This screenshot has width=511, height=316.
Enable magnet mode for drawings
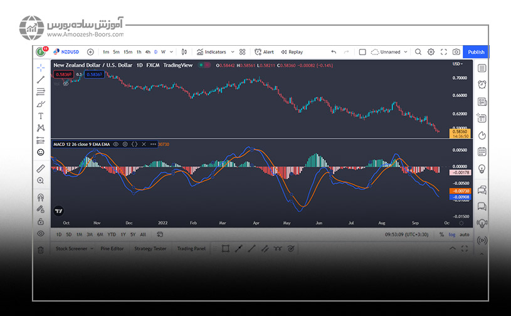tap(41, 197)
